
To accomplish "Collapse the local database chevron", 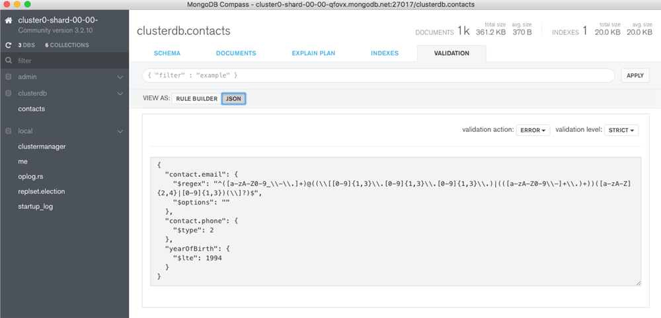I will 120,131.
